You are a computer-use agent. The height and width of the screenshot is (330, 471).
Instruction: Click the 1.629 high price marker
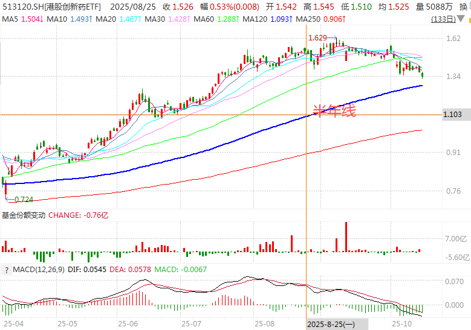[x=317, y=37]
